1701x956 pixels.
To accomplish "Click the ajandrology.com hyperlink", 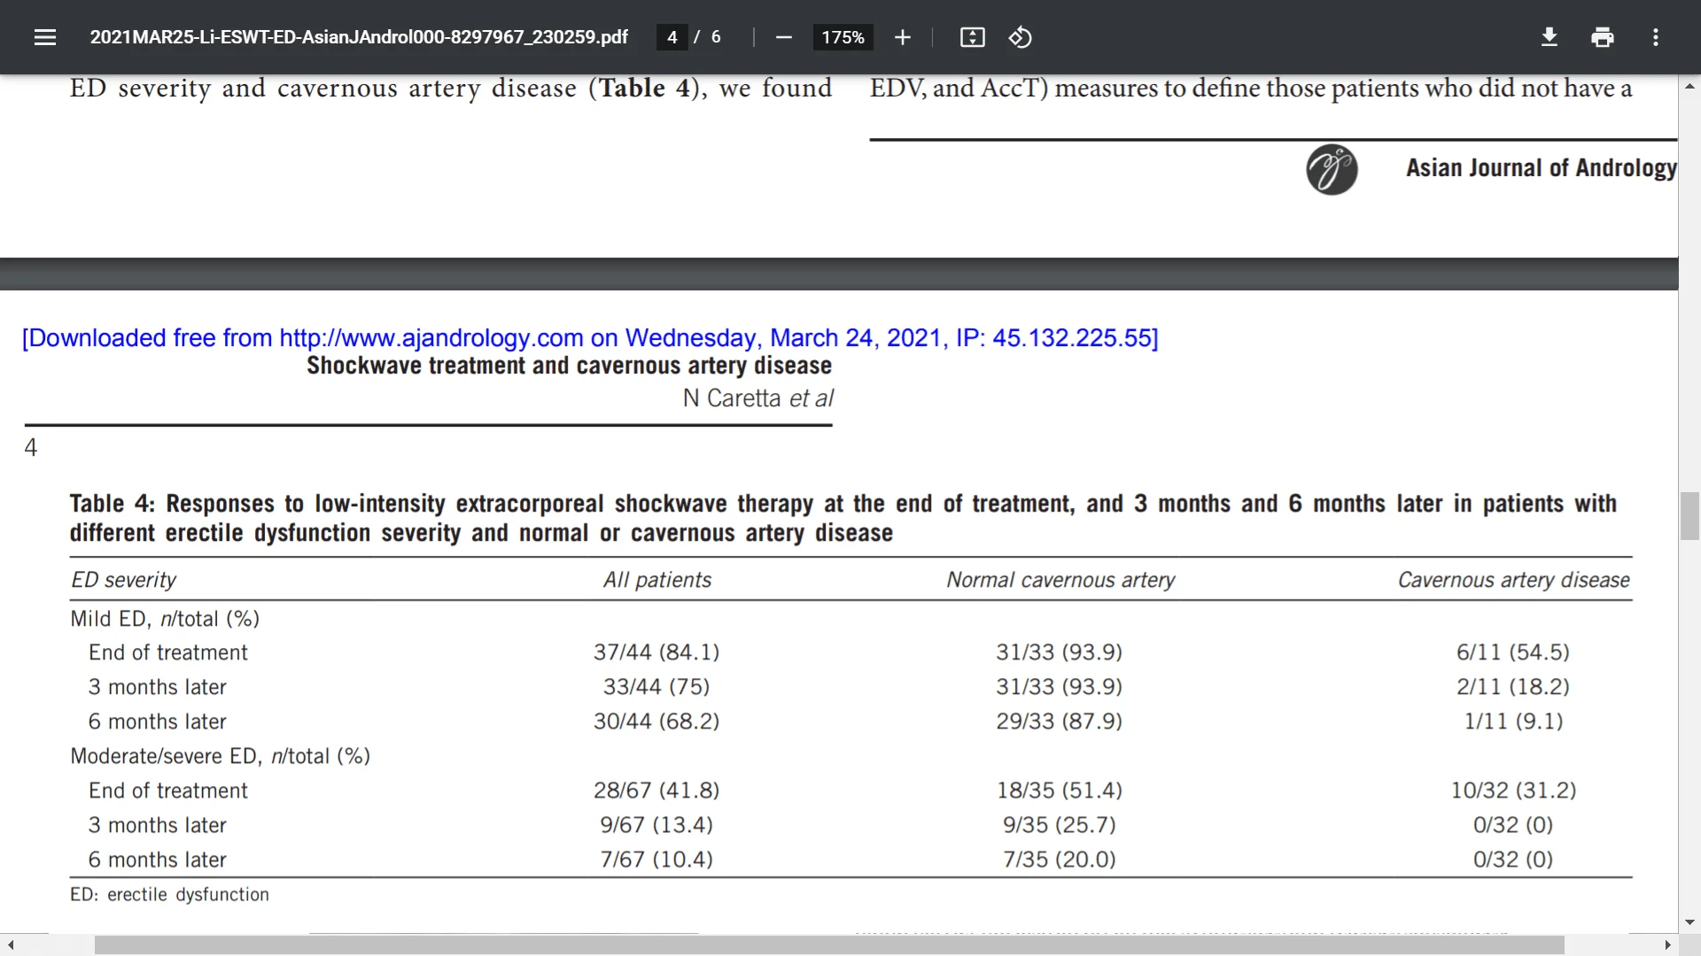I will pos(430,337).
